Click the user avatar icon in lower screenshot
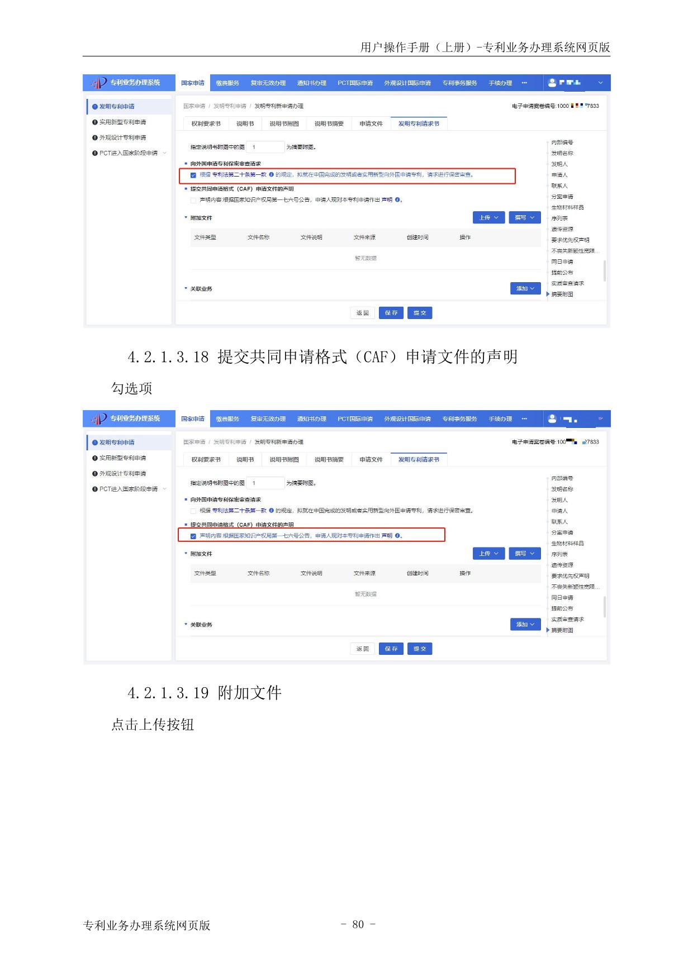 tap(552, 418)
